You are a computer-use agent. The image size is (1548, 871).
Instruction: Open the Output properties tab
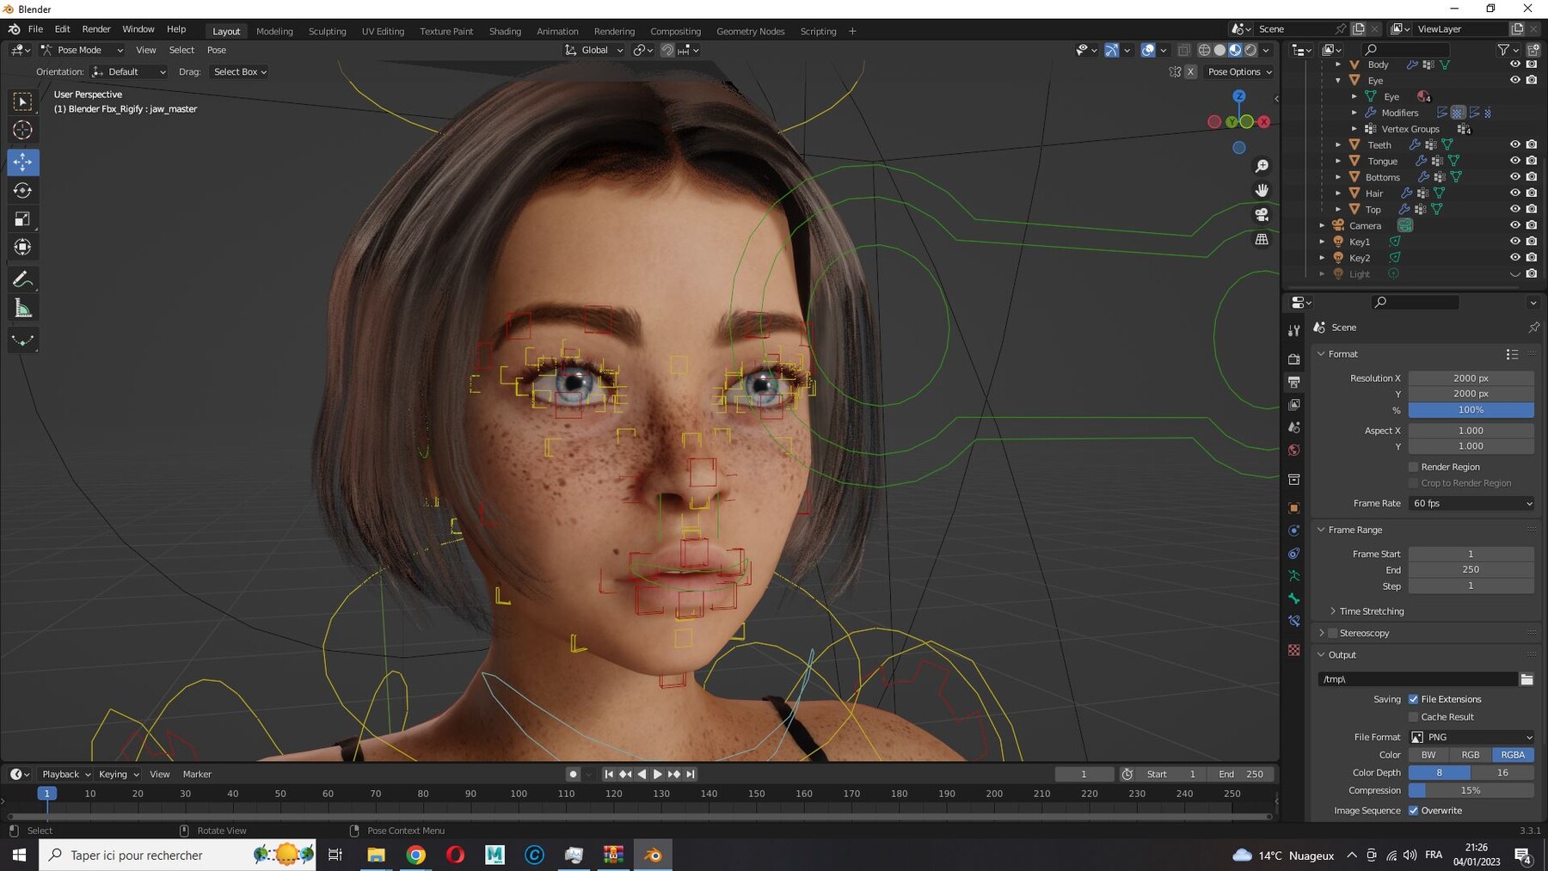1293,382
